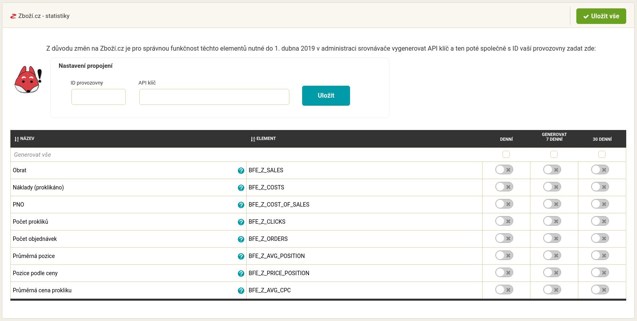Screen dimensions: 637x321
Task: Enable 30 denní switch for Počet prokliků
Action: [x=600, y=221]
